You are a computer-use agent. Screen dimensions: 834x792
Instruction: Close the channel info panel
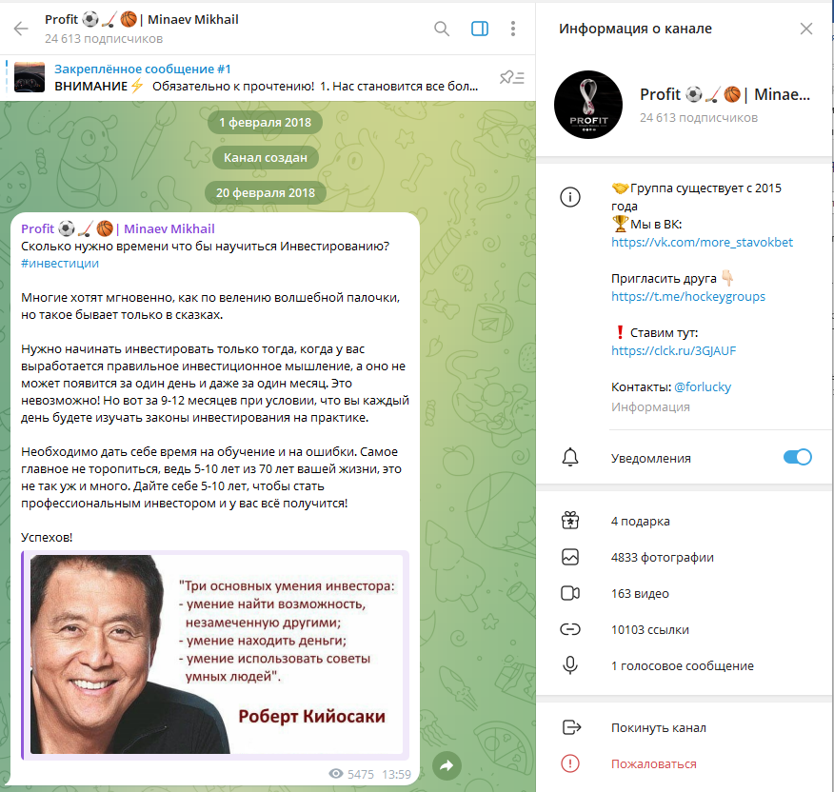(x=806, y=29)
